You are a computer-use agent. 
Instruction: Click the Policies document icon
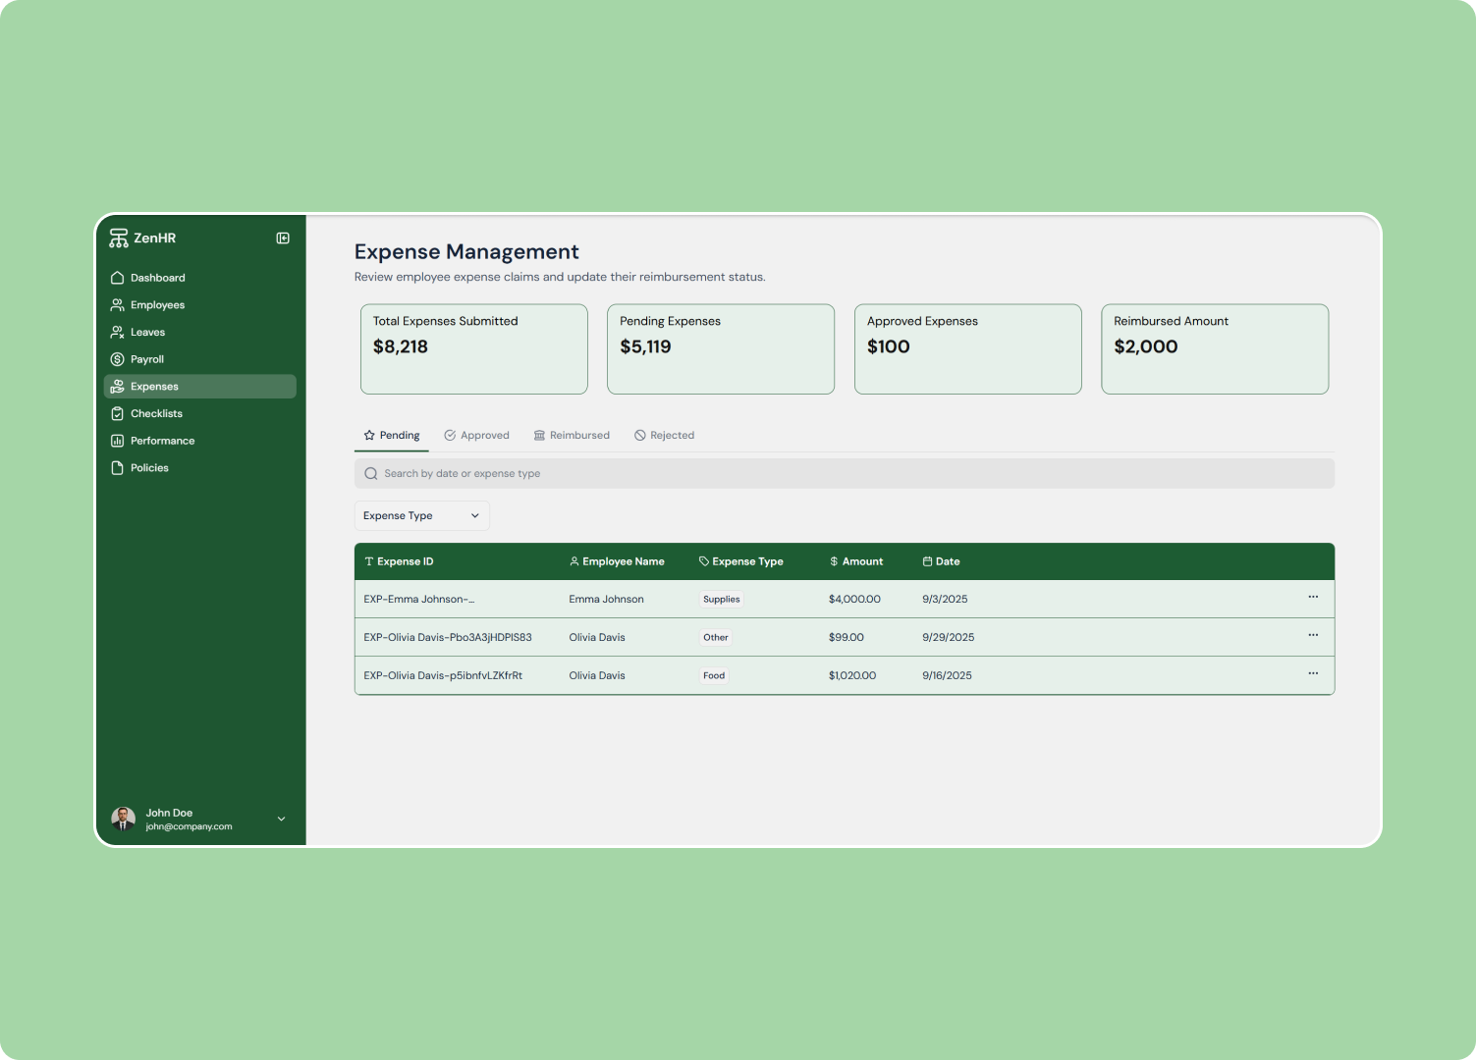pyautogui.click(x=118, y=468)
